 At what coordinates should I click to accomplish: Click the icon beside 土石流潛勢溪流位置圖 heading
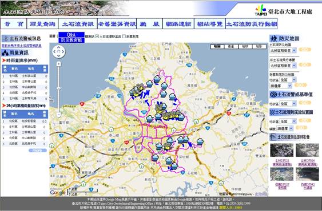(x=272, y=112)
